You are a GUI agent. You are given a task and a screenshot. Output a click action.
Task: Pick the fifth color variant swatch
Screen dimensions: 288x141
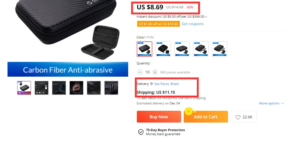[220, 49]
